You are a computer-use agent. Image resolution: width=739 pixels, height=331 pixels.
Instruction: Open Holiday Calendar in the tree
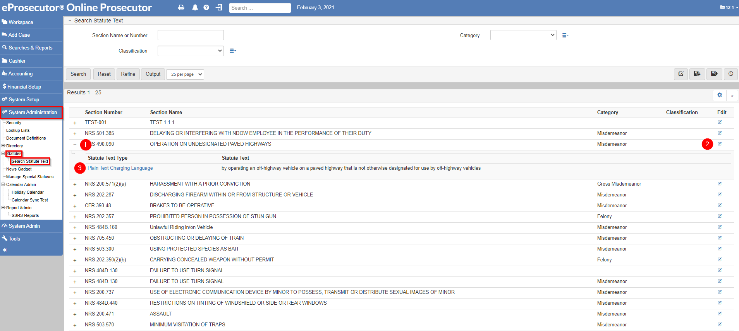click(27, 192)
